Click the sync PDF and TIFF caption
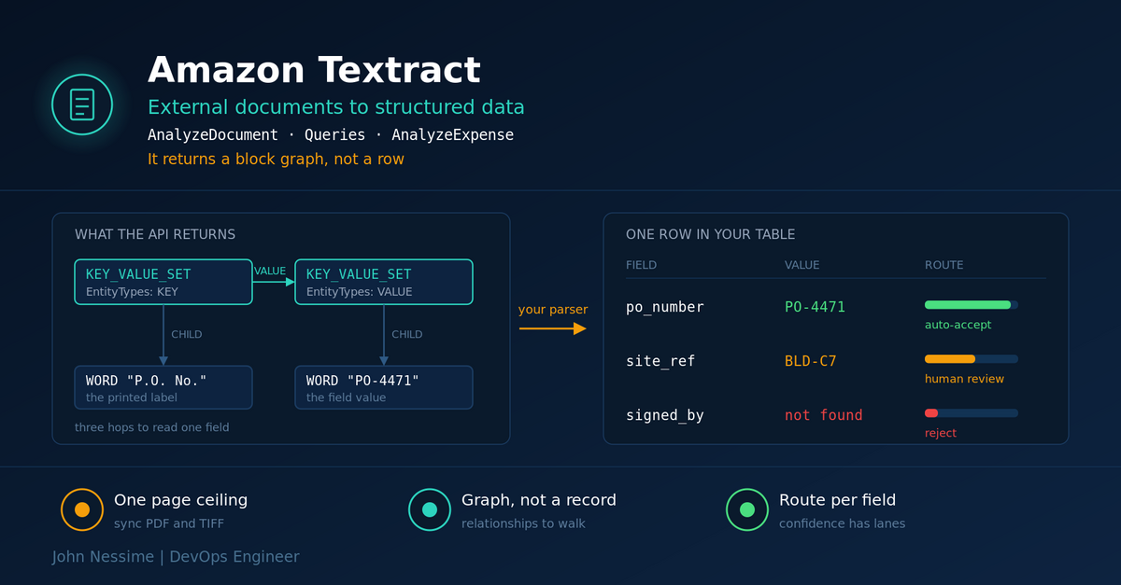This screenshot has height=585, width=1121. [168, 523]
